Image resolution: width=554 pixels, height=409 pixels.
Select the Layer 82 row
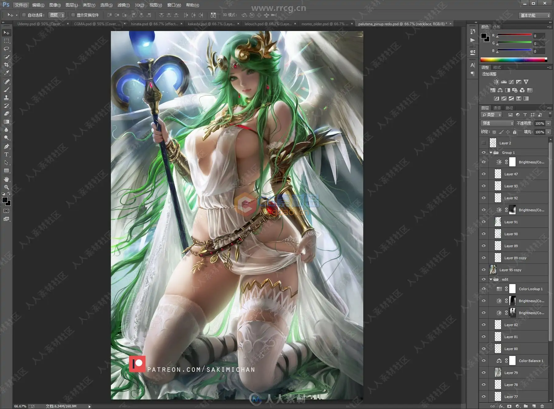click(x=513, y=325)
